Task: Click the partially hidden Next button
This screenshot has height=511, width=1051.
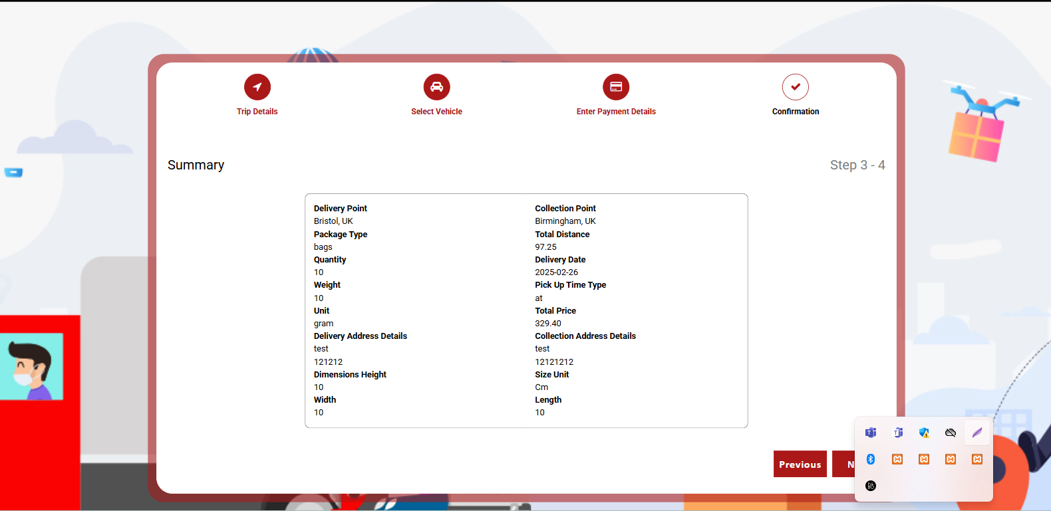Action: click(x=843, y=464)
